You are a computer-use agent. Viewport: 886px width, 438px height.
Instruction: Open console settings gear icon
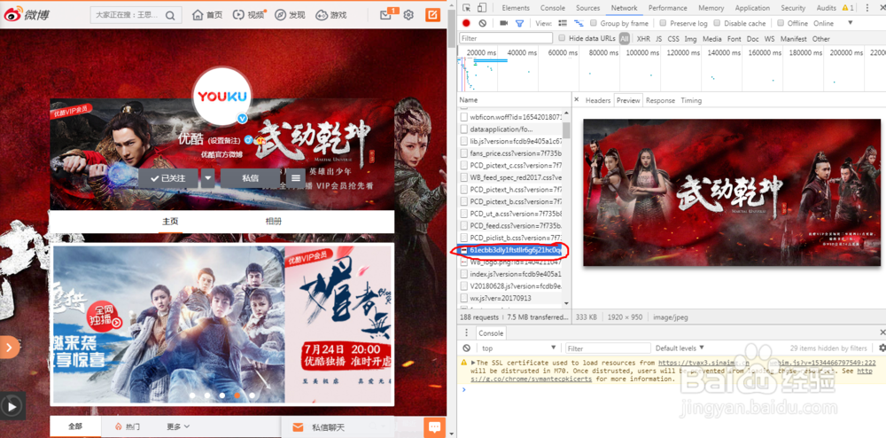click(x=882, y=348)
